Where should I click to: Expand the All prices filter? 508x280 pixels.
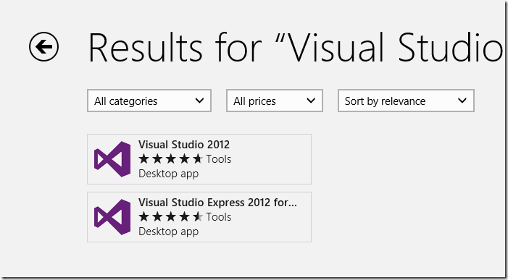click(x=275, y=101)
